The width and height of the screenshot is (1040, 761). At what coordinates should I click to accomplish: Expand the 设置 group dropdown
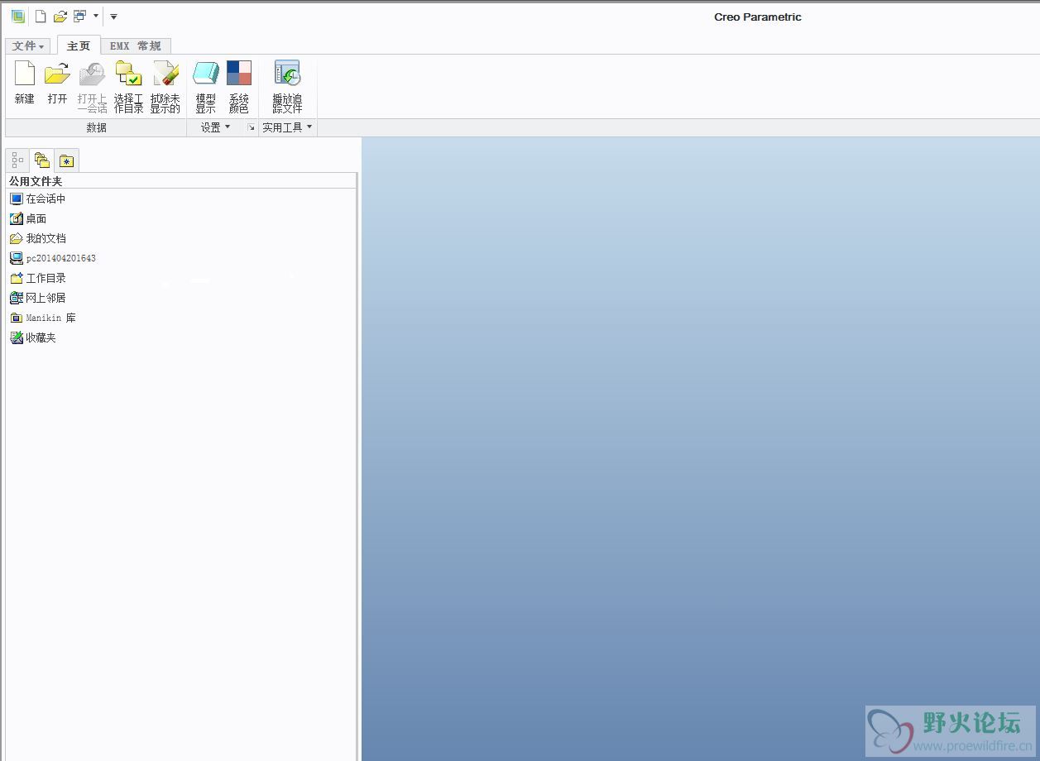point(216,127)
